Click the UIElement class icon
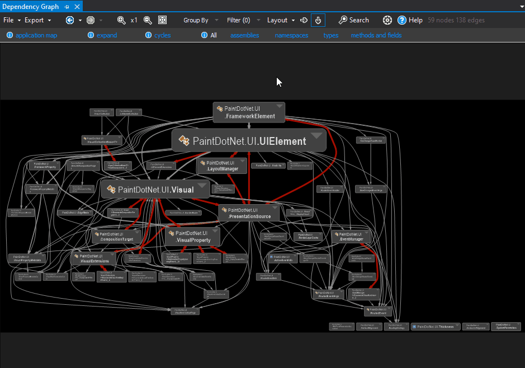Viewport: 525px width, 368px height. click(184, 140)
